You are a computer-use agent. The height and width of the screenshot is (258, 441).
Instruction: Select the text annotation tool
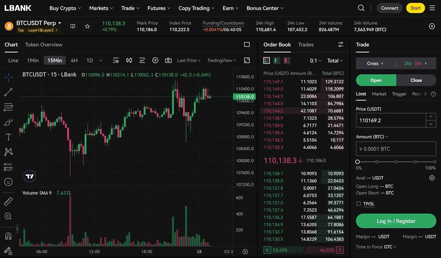(x=8, y=137)
